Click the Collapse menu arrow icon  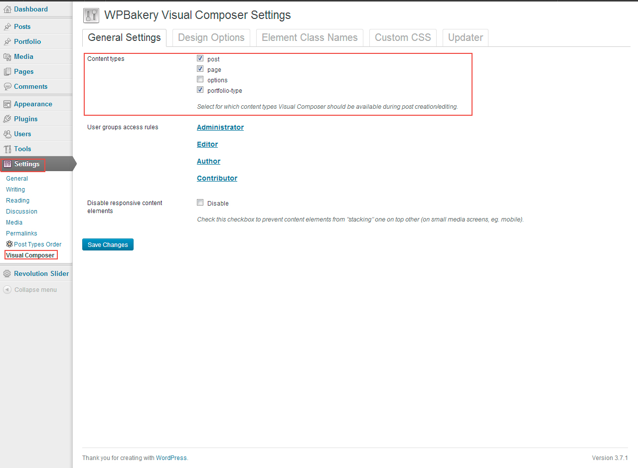pos(7,289)
